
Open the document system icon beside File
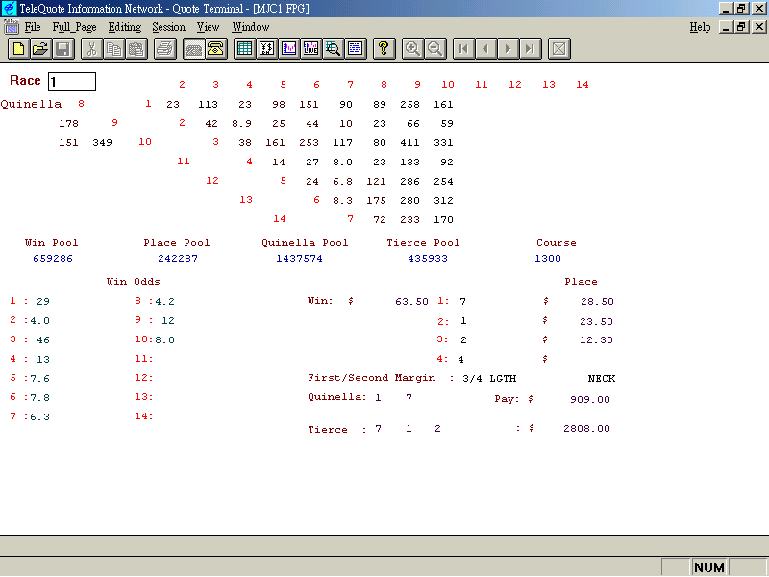[x=11, y=27]
